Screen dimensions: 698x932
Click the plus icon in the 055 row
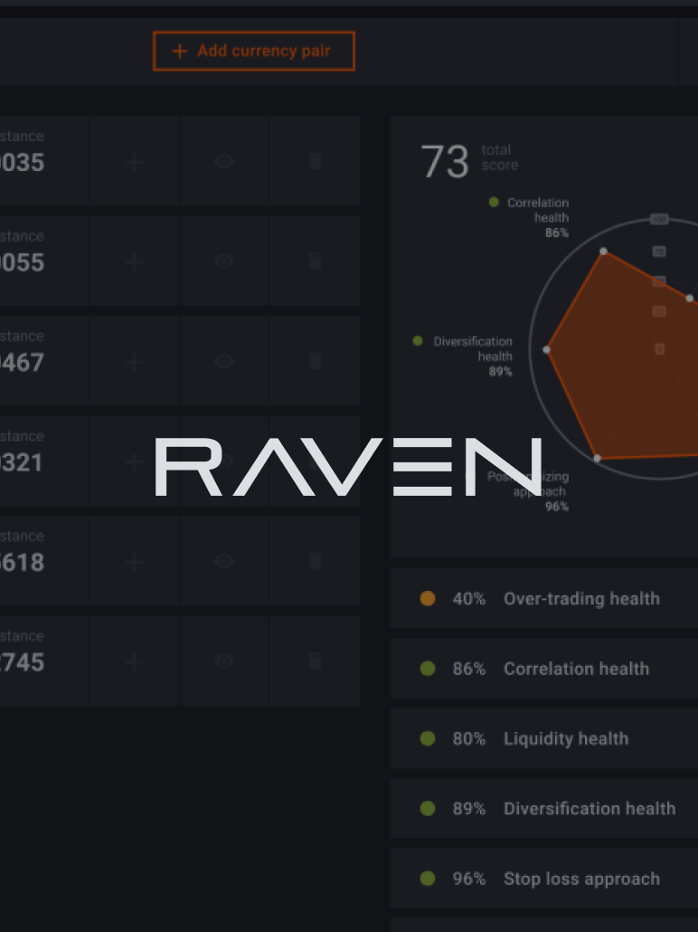134,262
